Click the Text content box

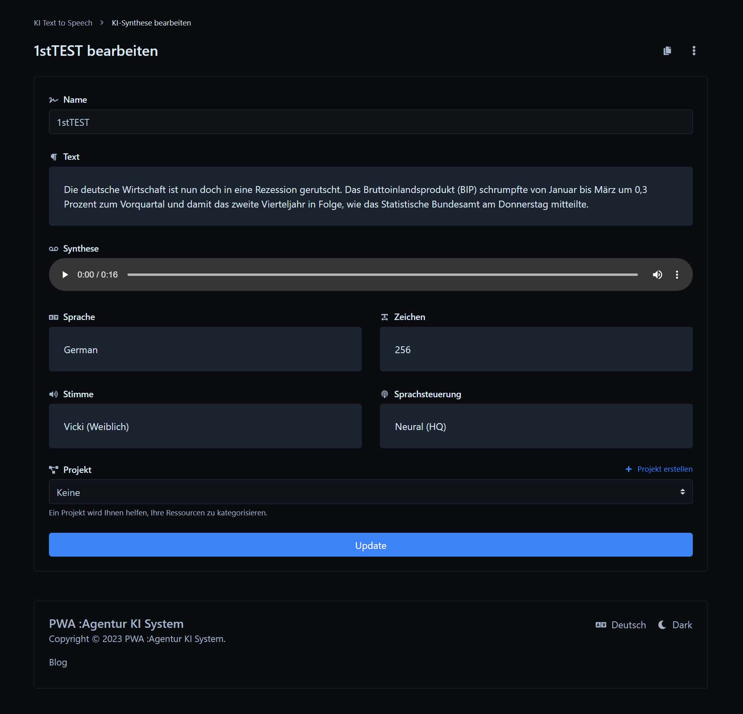tap(370, 197)
